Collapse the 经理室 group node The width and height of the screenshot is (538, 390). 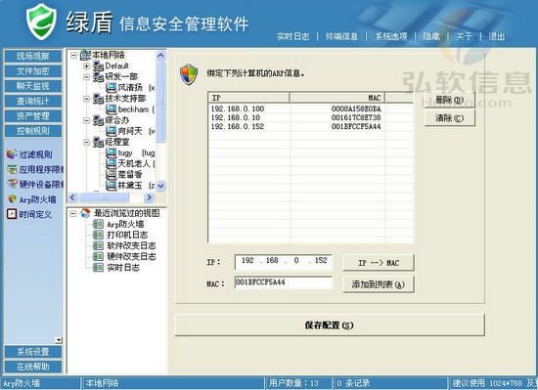86,142
